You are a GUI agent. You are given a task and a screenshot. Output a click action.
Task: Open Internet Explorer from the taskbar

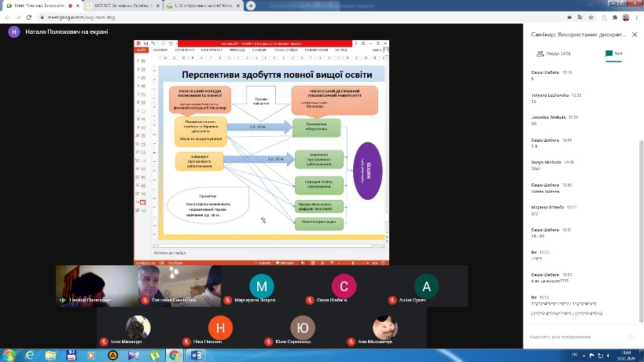coord(30,355)
